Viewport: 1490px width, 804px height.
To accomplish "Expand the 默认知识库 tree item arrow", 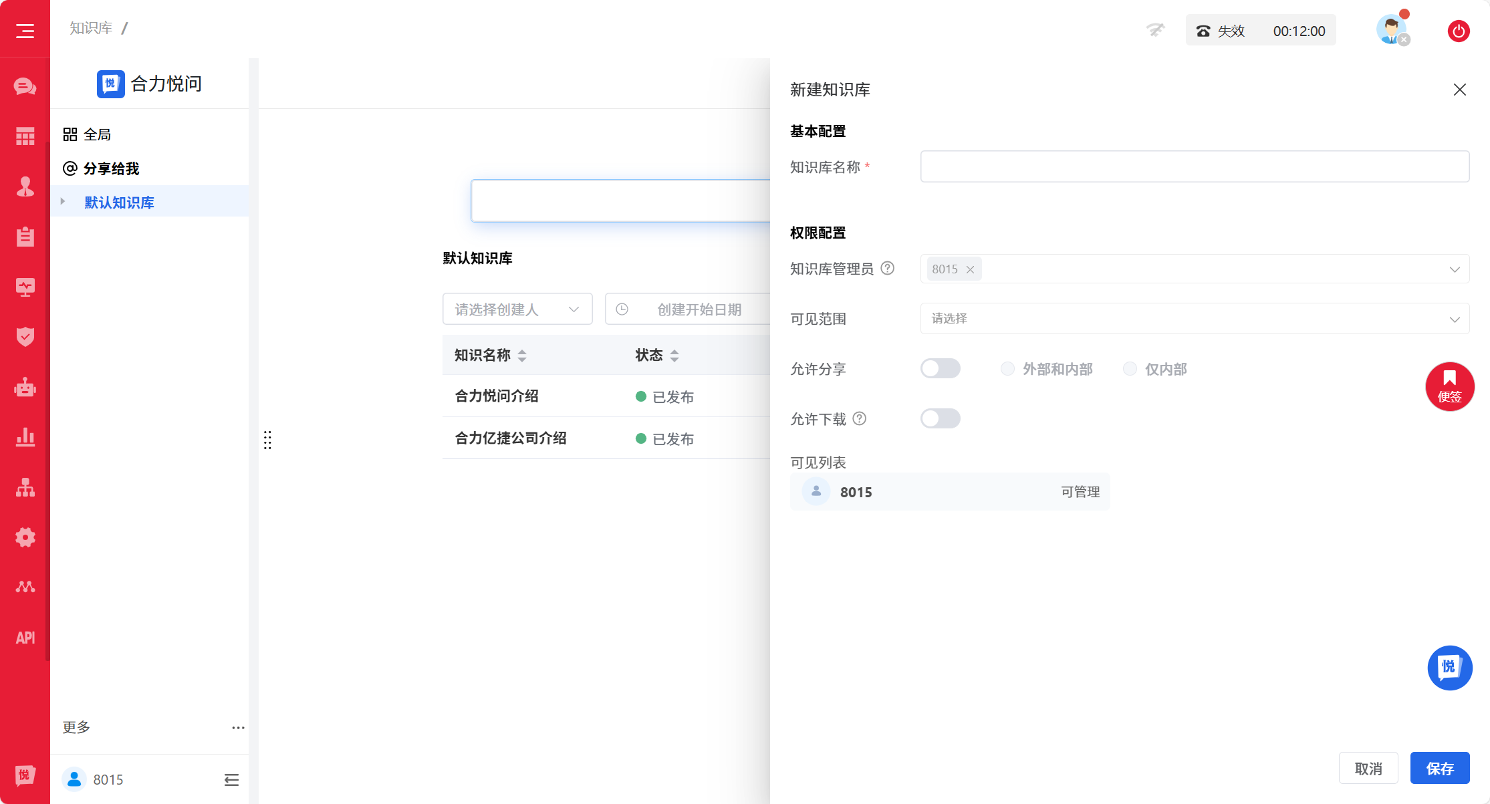I will (x=62, y=201).
